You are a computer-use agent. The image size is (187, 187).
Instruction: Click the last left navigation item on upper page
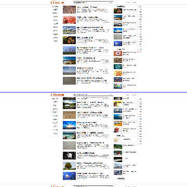[x=55, y=41]
